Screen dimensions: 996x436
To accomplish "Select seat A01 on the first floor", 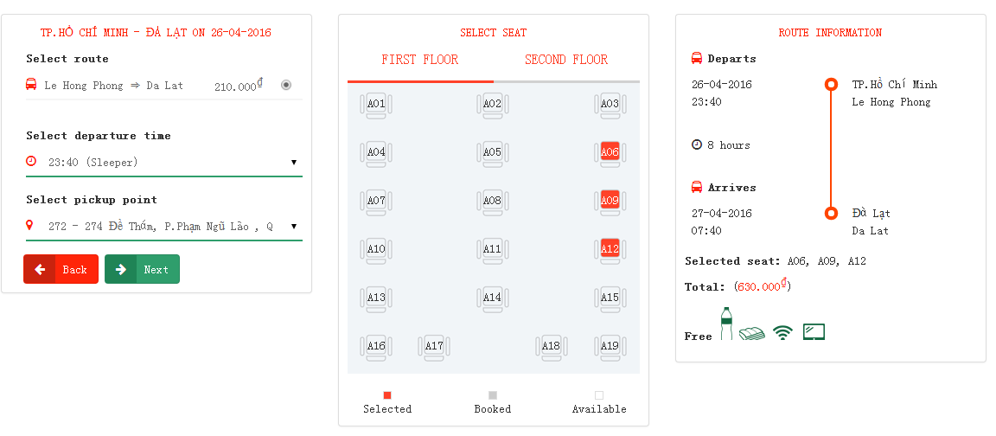I will coord(376,105).
